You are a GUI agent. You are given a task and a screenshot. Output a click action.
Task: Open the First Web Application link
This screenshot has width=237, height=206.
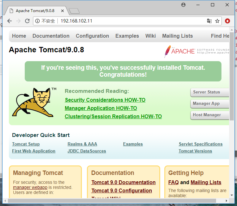click(34, 151)
